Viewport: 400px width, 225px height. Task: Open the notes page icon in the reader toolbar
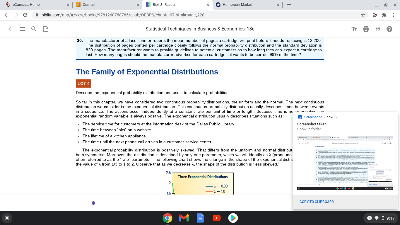coord(46,29)
